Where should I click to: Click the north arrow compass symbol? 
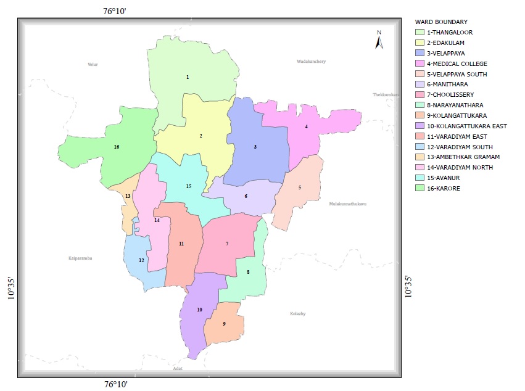click(x=379, y=40)
